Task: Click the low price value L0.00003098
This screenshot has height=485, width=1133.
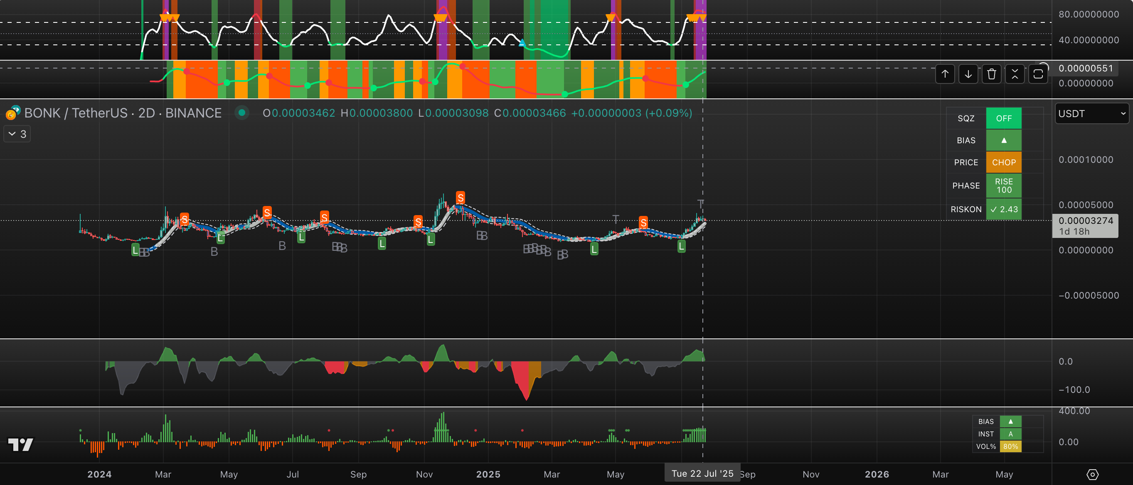Action: pos(453,113)
